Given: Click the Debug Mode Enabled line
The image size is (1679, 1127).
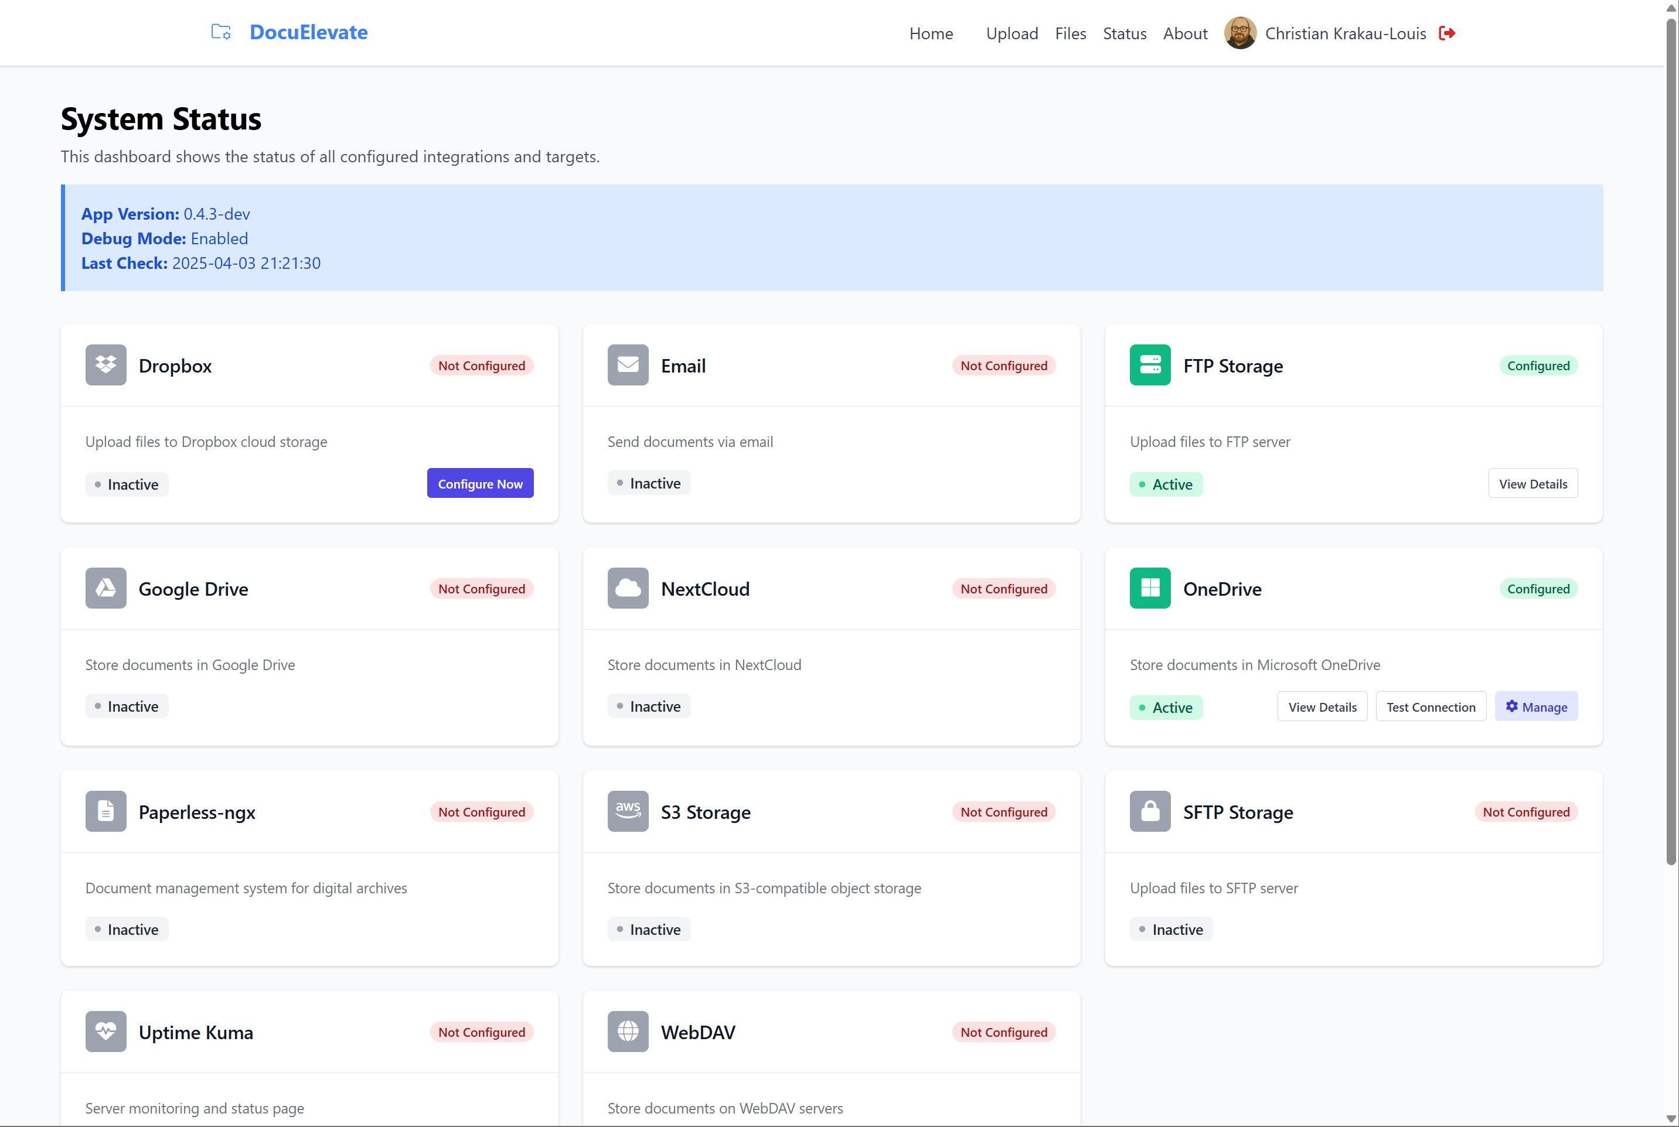Looking at the screenshot, I should [x=165, y=238].
